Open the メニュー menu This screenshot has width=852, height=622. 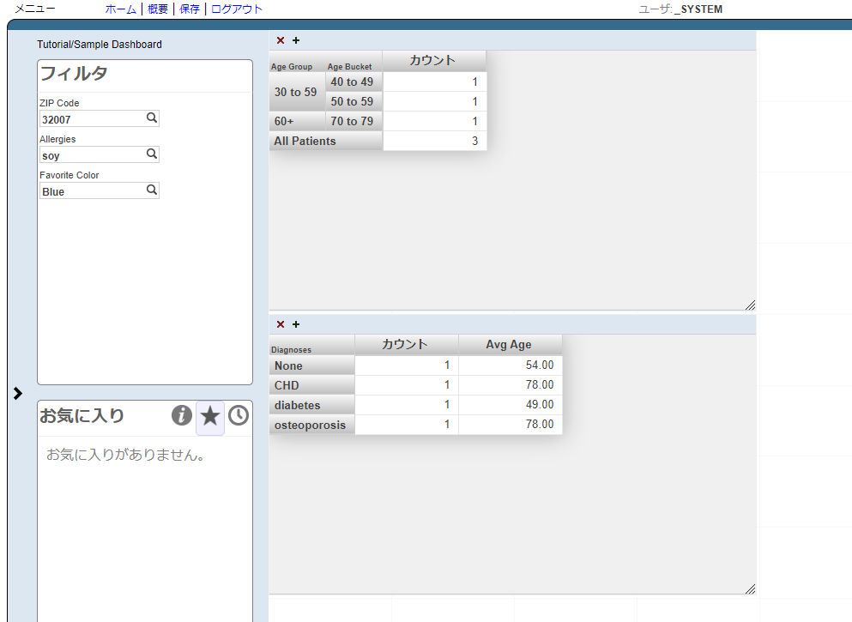coord(35,9)
